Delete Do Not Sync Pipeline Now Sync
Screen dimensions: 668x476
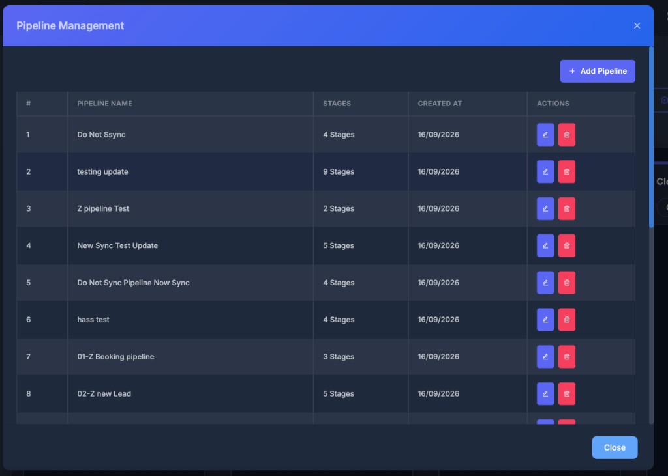[x=567, y=283]
